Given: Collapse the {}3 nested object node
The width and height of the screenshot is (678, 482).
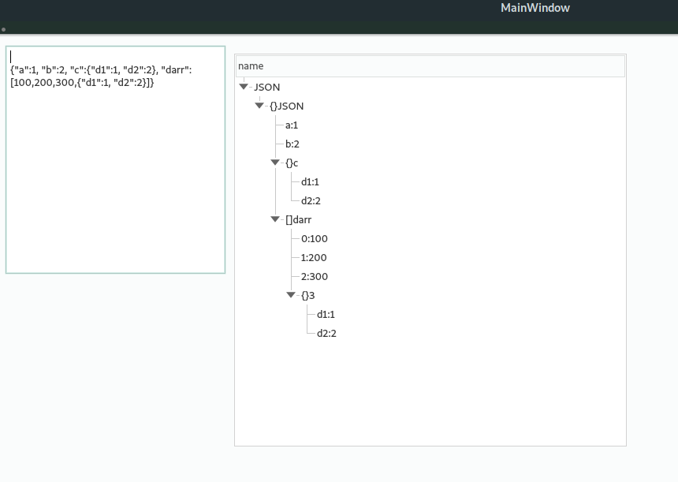Looking at the screenshot, I should pyautogui.click(x=291, y=295).
